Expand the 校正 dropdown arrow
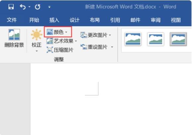Image resolution: width=192 pixels, height=135 pixels. click(36, 51)
